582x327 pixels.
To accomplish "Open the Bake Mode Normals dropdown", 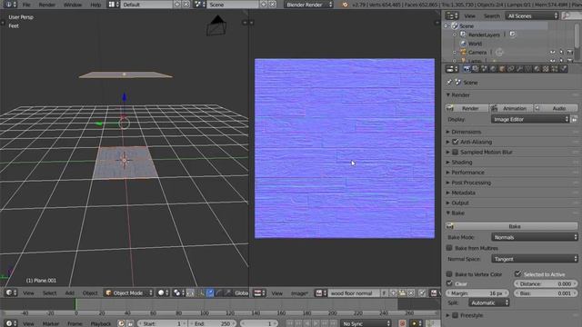I will (x=535, y=237).
